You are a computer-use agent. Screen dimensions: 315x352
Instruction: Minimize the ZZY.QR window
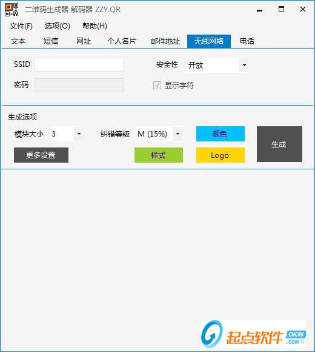tap(260, 10)
